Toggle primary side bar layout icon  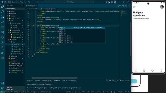point(107,2)
